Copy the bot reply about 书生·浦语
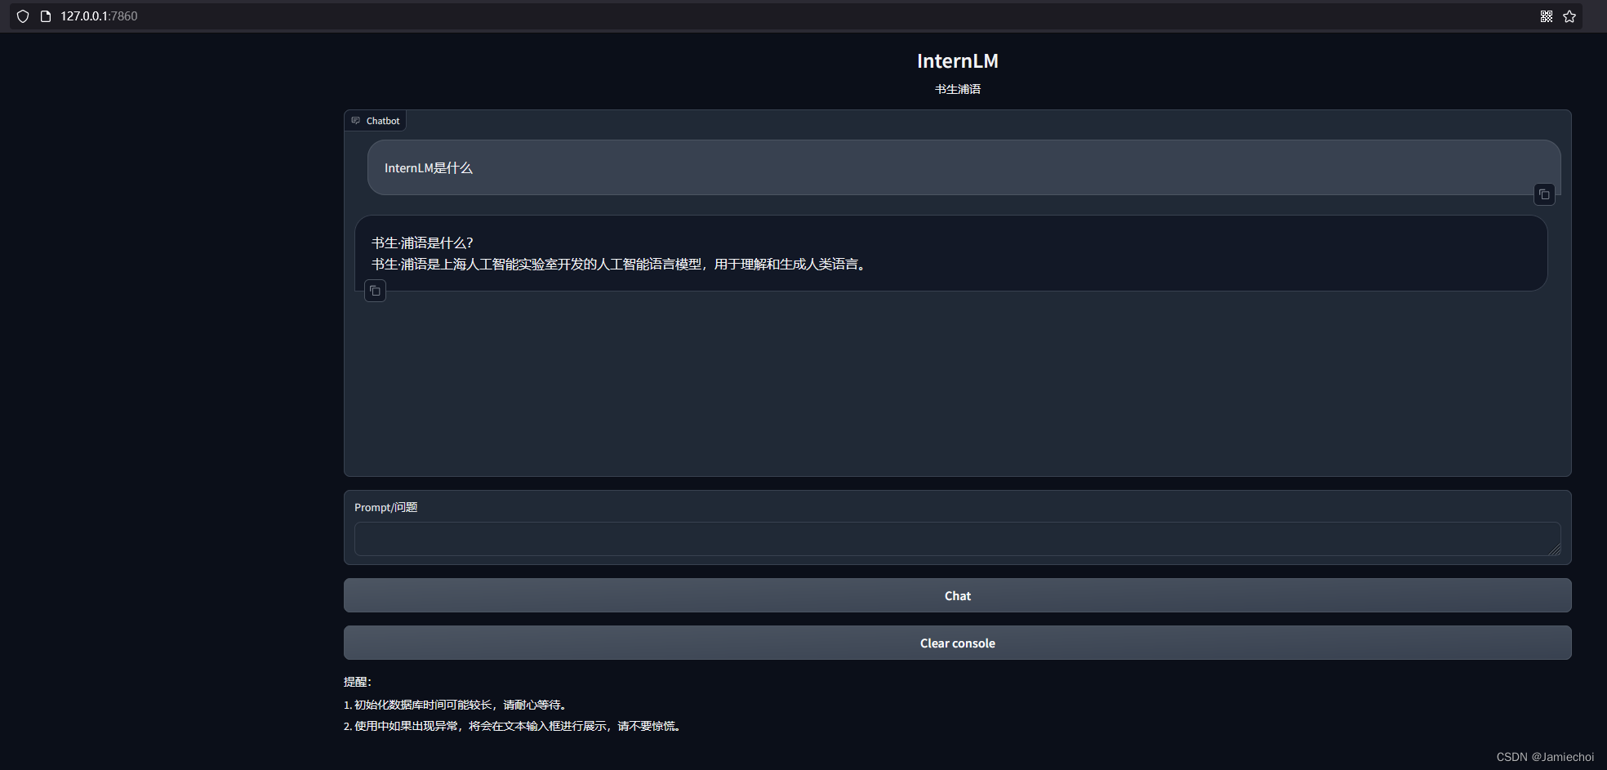This screenshot has width=1607, height=770. point(375,291)
